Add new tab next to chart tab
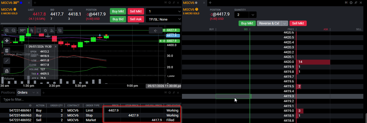Screen dimensions: 367x123 35,3
